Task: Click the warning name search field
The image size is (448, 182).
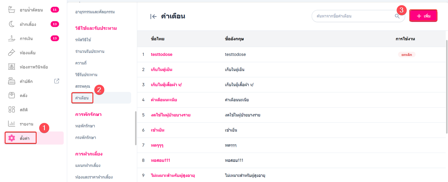Action: (x=352, y=16)
